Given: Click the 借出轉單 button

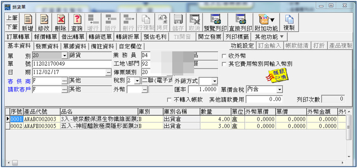Looking at the screenshot, I should pyautogui.click(x=73, y=37).
